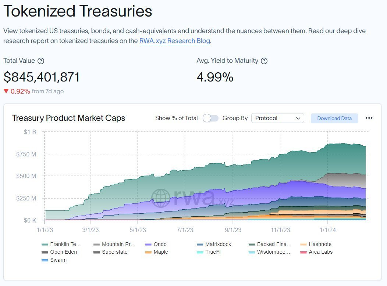Click the $0 K y-axis label
The image size is (387, 286).
click(x=30, y=220)
